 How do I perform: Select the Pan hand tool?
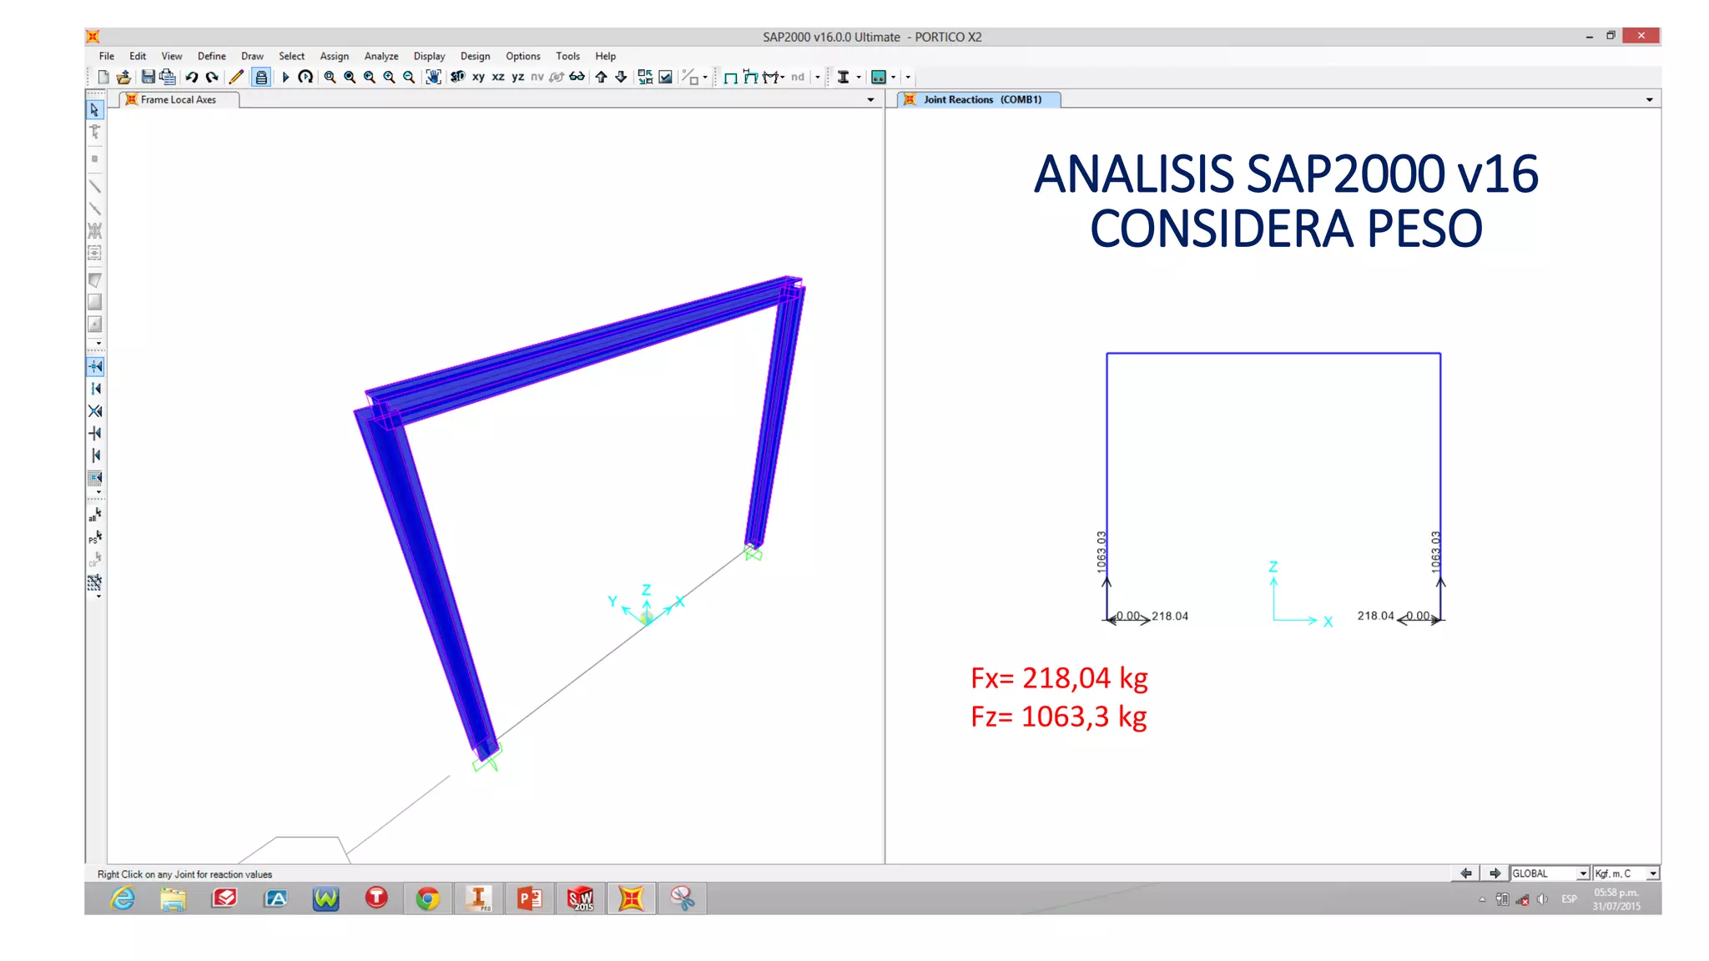click(433, 77)
